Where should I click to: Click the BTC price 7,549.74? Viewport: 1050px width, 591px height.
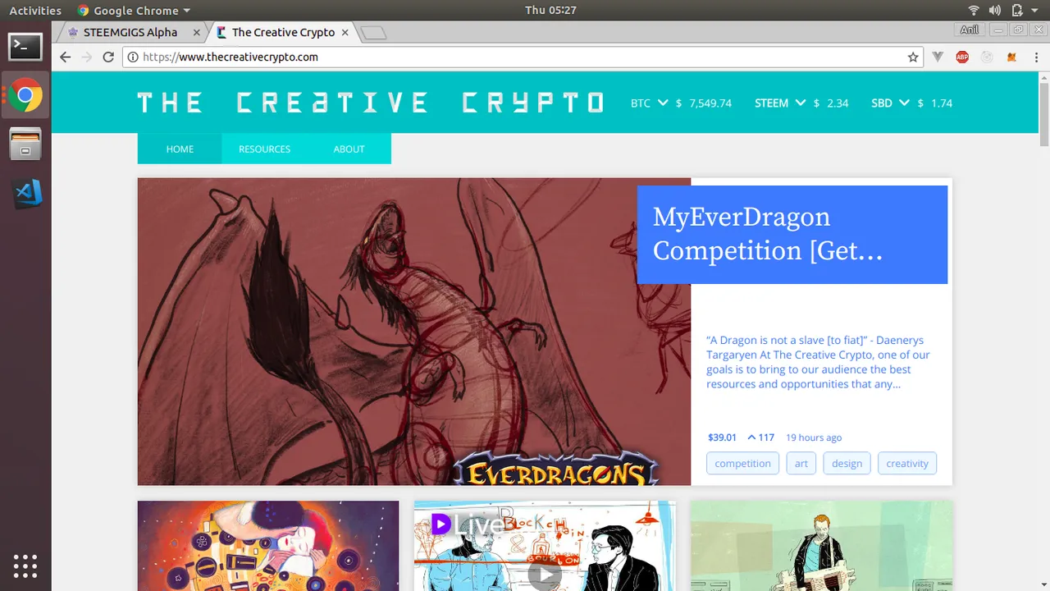click(x=710, y=103)
